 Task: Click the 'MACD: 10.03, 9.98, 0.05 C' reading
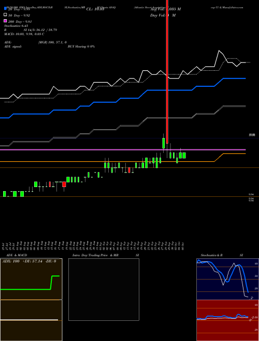pyautogui.click(x=24, y=34)
